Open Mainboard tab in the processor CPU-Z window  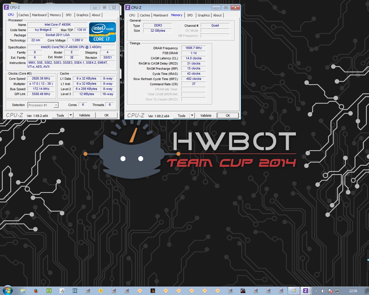tap(39, 15)
